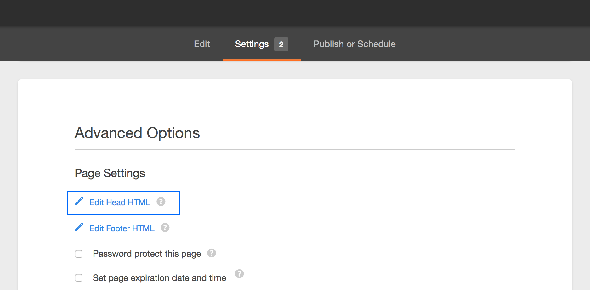Open help tooltip for Edit Footer HTML

click(x=165, y=228)
